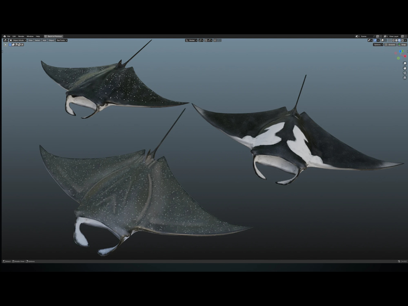Click the negative Y axis gizmo circle
This screenshot has height=306, width=408.
click(398, 58)
